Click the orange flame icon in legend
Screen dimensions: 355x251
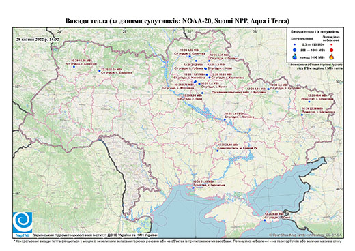(332, 57)
